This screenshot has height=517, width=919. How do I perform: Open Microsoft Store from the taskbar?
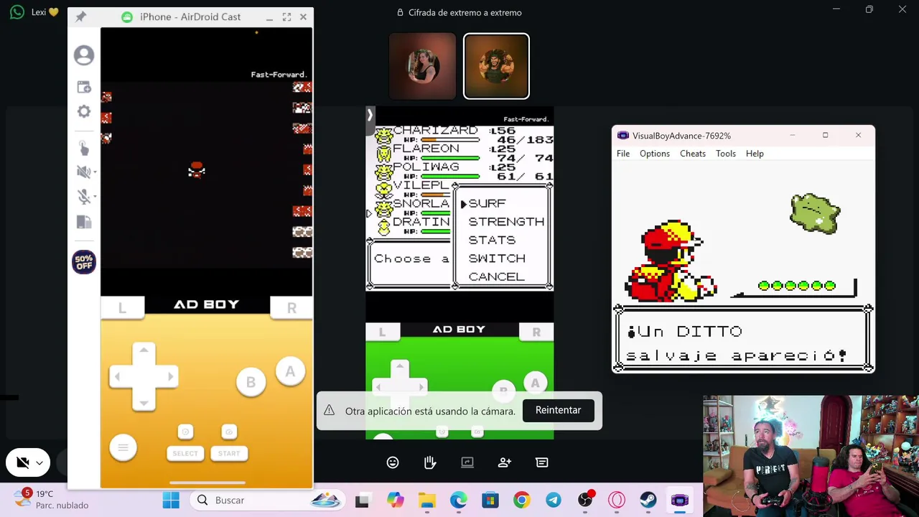pyautogui.click(x=490, y=500)
